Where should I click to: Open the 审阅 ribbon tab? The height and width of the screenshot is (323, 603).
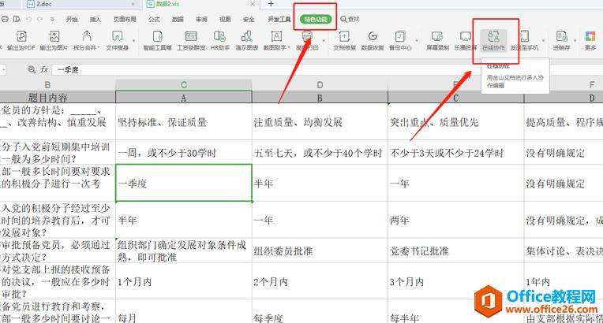tap(201, 19)
